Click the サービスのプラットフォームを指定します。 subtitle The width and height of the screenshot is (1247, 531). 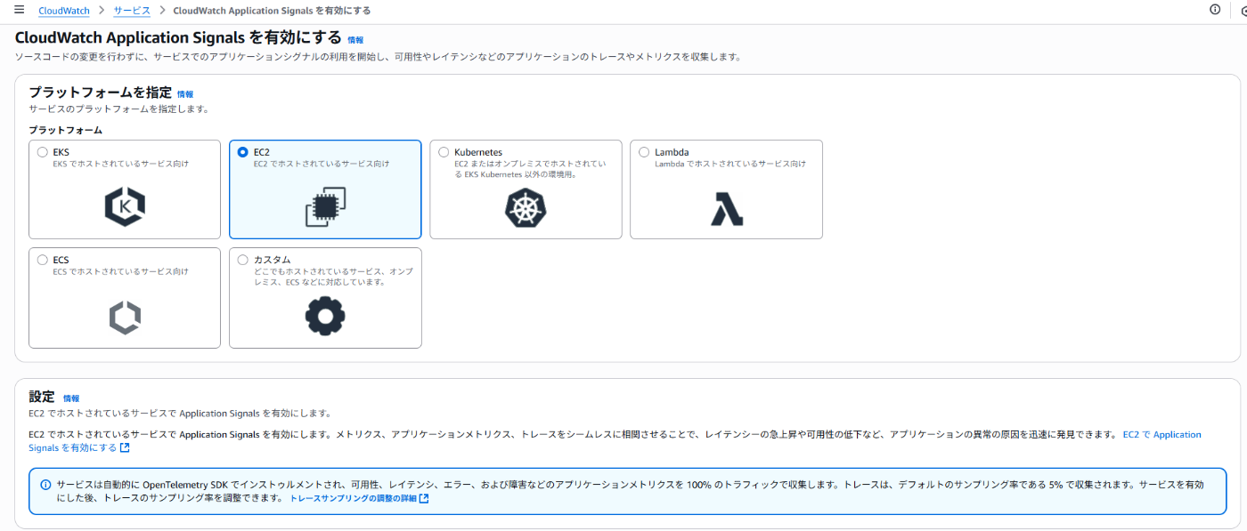point(118,109)
